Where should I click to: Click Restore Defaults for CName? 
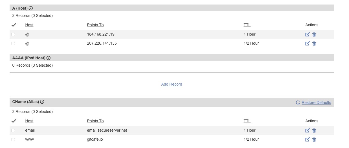[316, 103]
